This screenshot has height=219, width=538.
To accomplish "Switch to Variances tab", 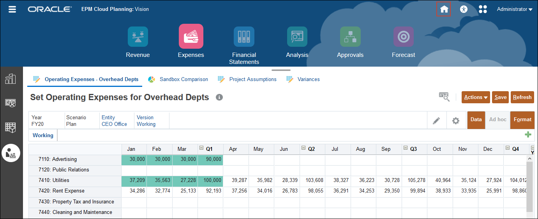I will 303,79.
